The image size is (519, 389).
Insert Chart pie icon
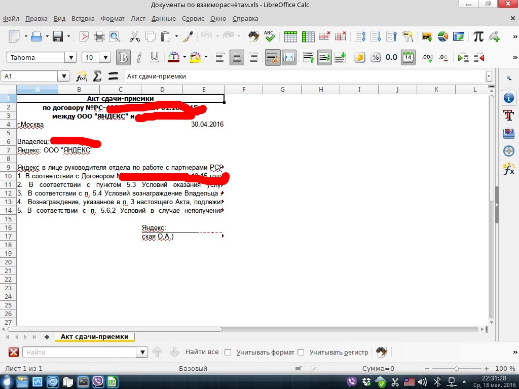443,36
